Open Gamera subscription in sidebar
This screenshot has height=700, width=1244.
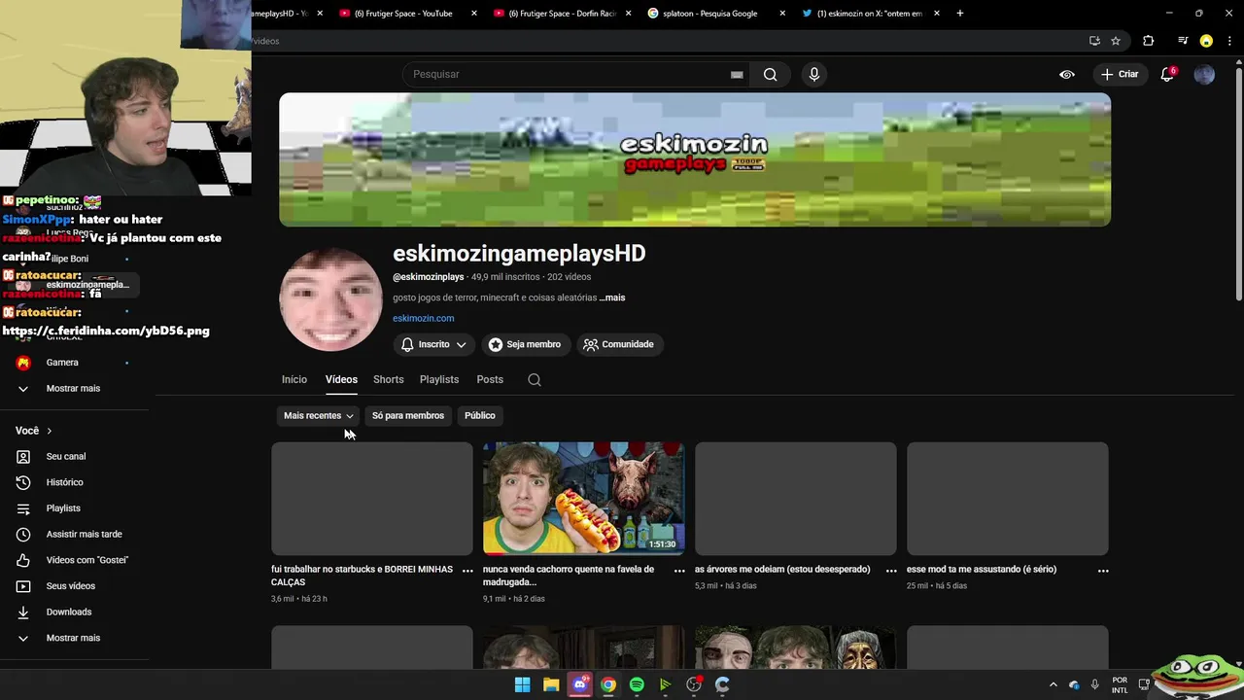tap(62, 363)
